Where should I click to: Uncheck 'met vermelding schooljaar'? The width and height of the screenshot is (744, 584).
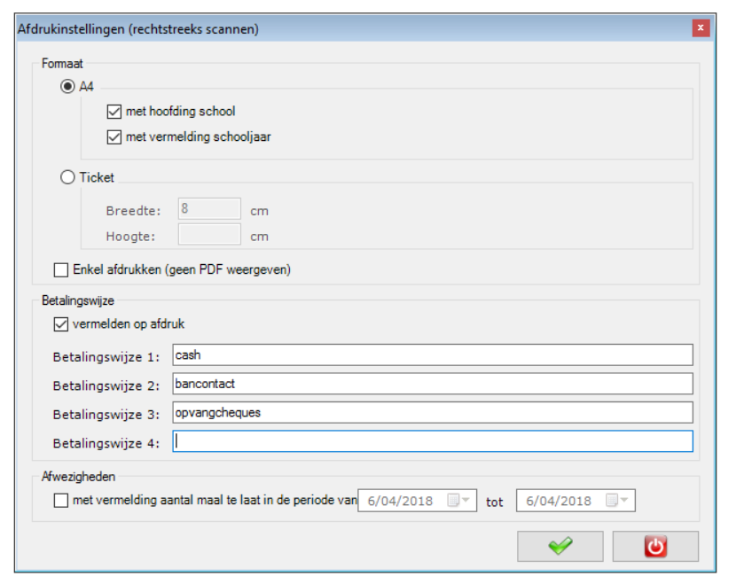(114, 137)
